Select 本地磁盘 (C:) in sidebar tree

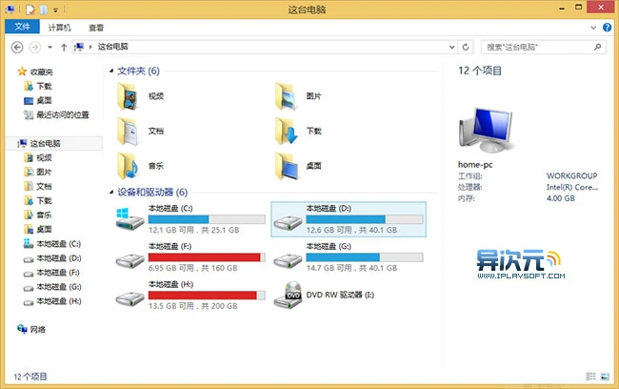pyautogui.click(x=58, y=243)
